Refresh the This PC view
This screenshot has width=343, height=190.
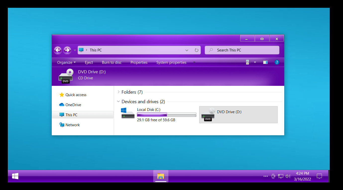[197, 50]
